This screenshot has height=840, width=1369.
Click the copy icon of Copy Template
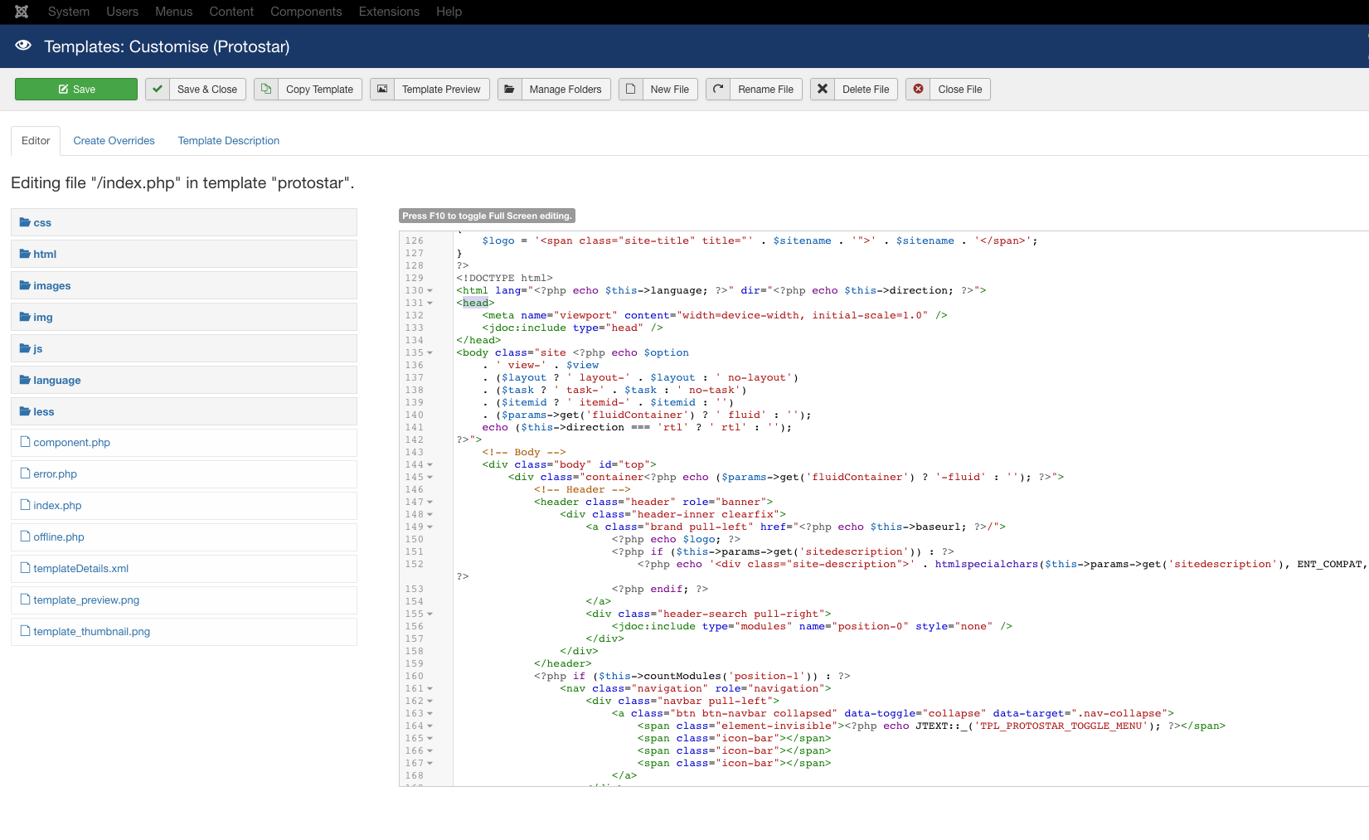pos(266,90)
